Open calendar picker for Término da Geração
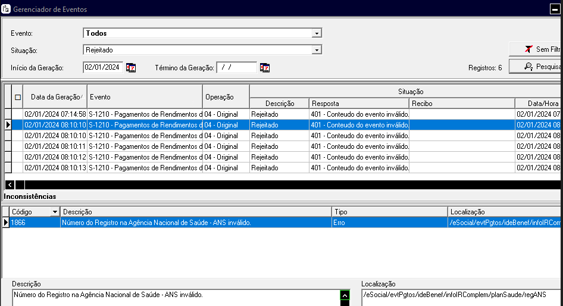 (x=265, y=67)
